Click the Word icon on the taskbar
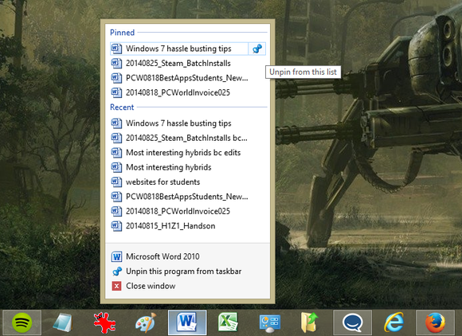Image resolution: width=462 pixels, height=336 pixels. click(x=187, y=322)
